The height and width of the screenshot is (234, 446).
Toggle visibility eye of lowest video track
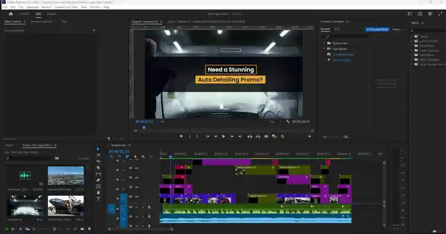coord(137,196)
